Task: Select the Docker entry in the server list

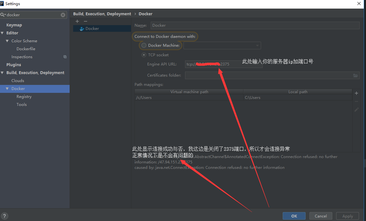Action: [92, 29]
